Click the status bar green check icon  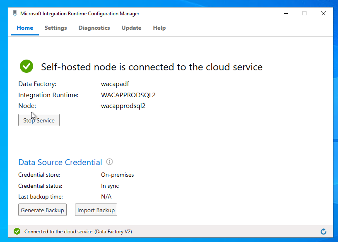pos(17,231)
